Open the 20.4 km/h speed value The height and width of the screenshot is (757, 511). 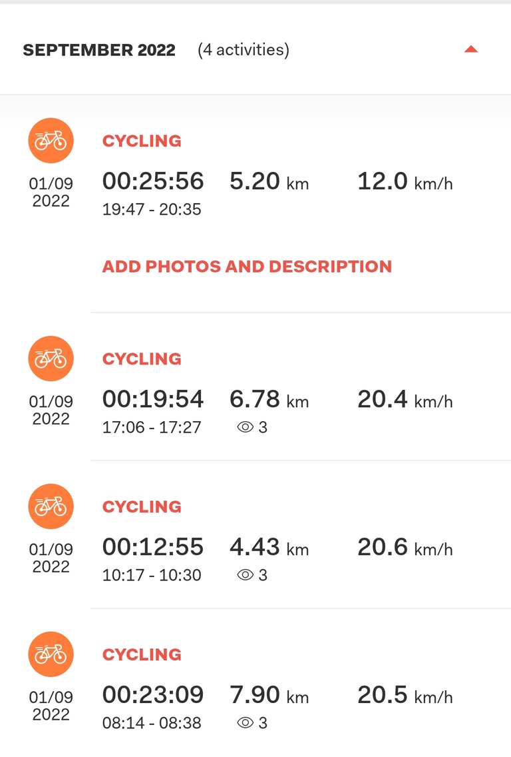[x=405, y=399]
